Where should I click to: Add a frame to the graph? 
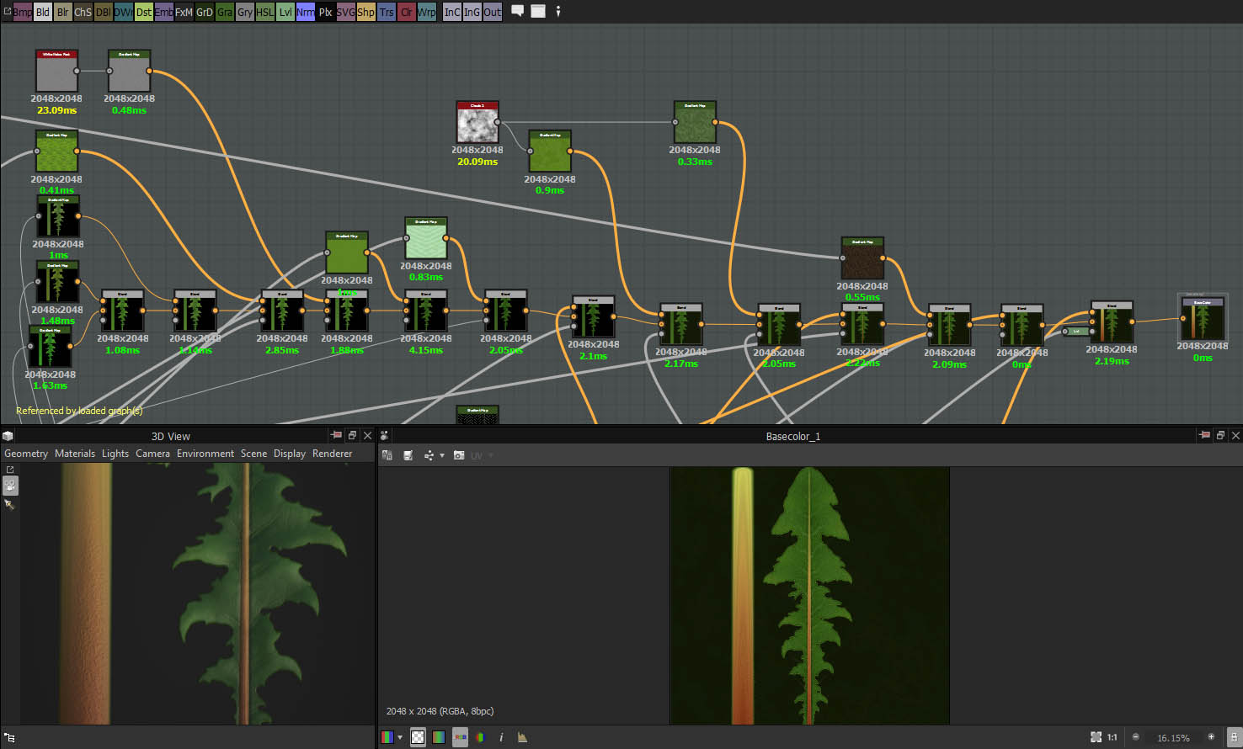pyautogui.click(x=538, y=11)
